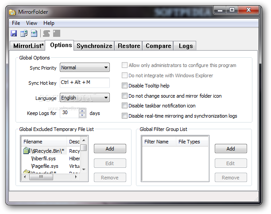Maximize the MirrorFolder window
The image size is (271, 214).
[232, 10]
